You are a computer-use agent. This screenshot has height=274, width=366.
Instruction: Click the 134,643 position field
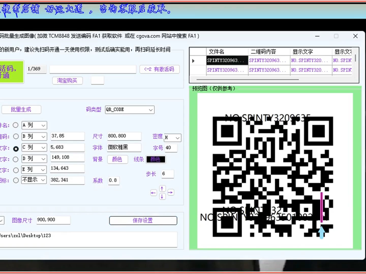(67, 168)
